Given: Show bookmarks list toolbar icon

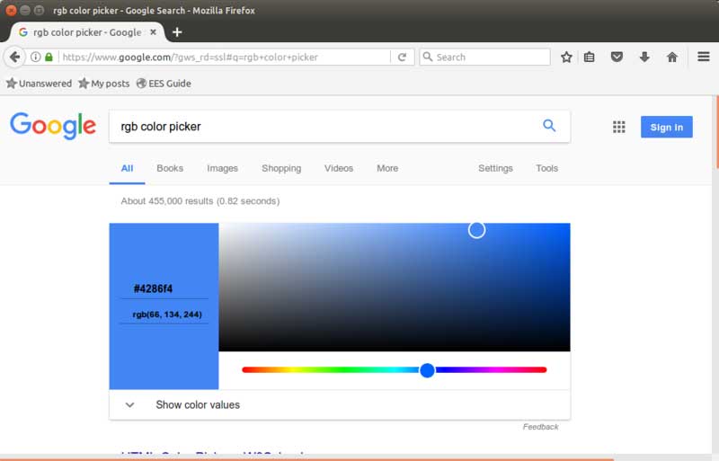Looking at the screenshot, I should coord(590,57).
